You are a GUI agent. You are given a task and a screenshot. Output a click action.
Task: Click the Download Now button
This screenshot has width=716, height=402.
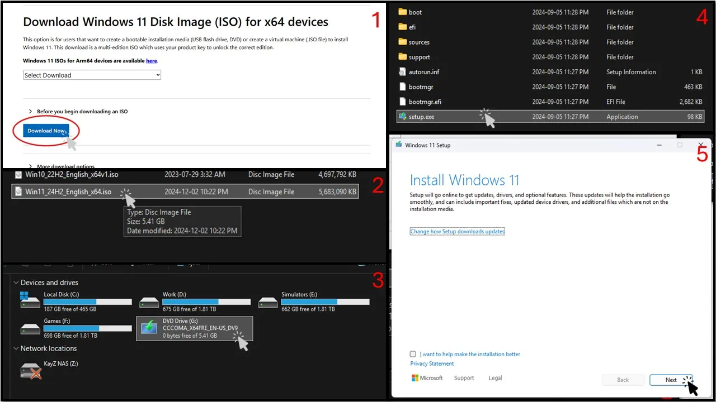tap(46, 131)
